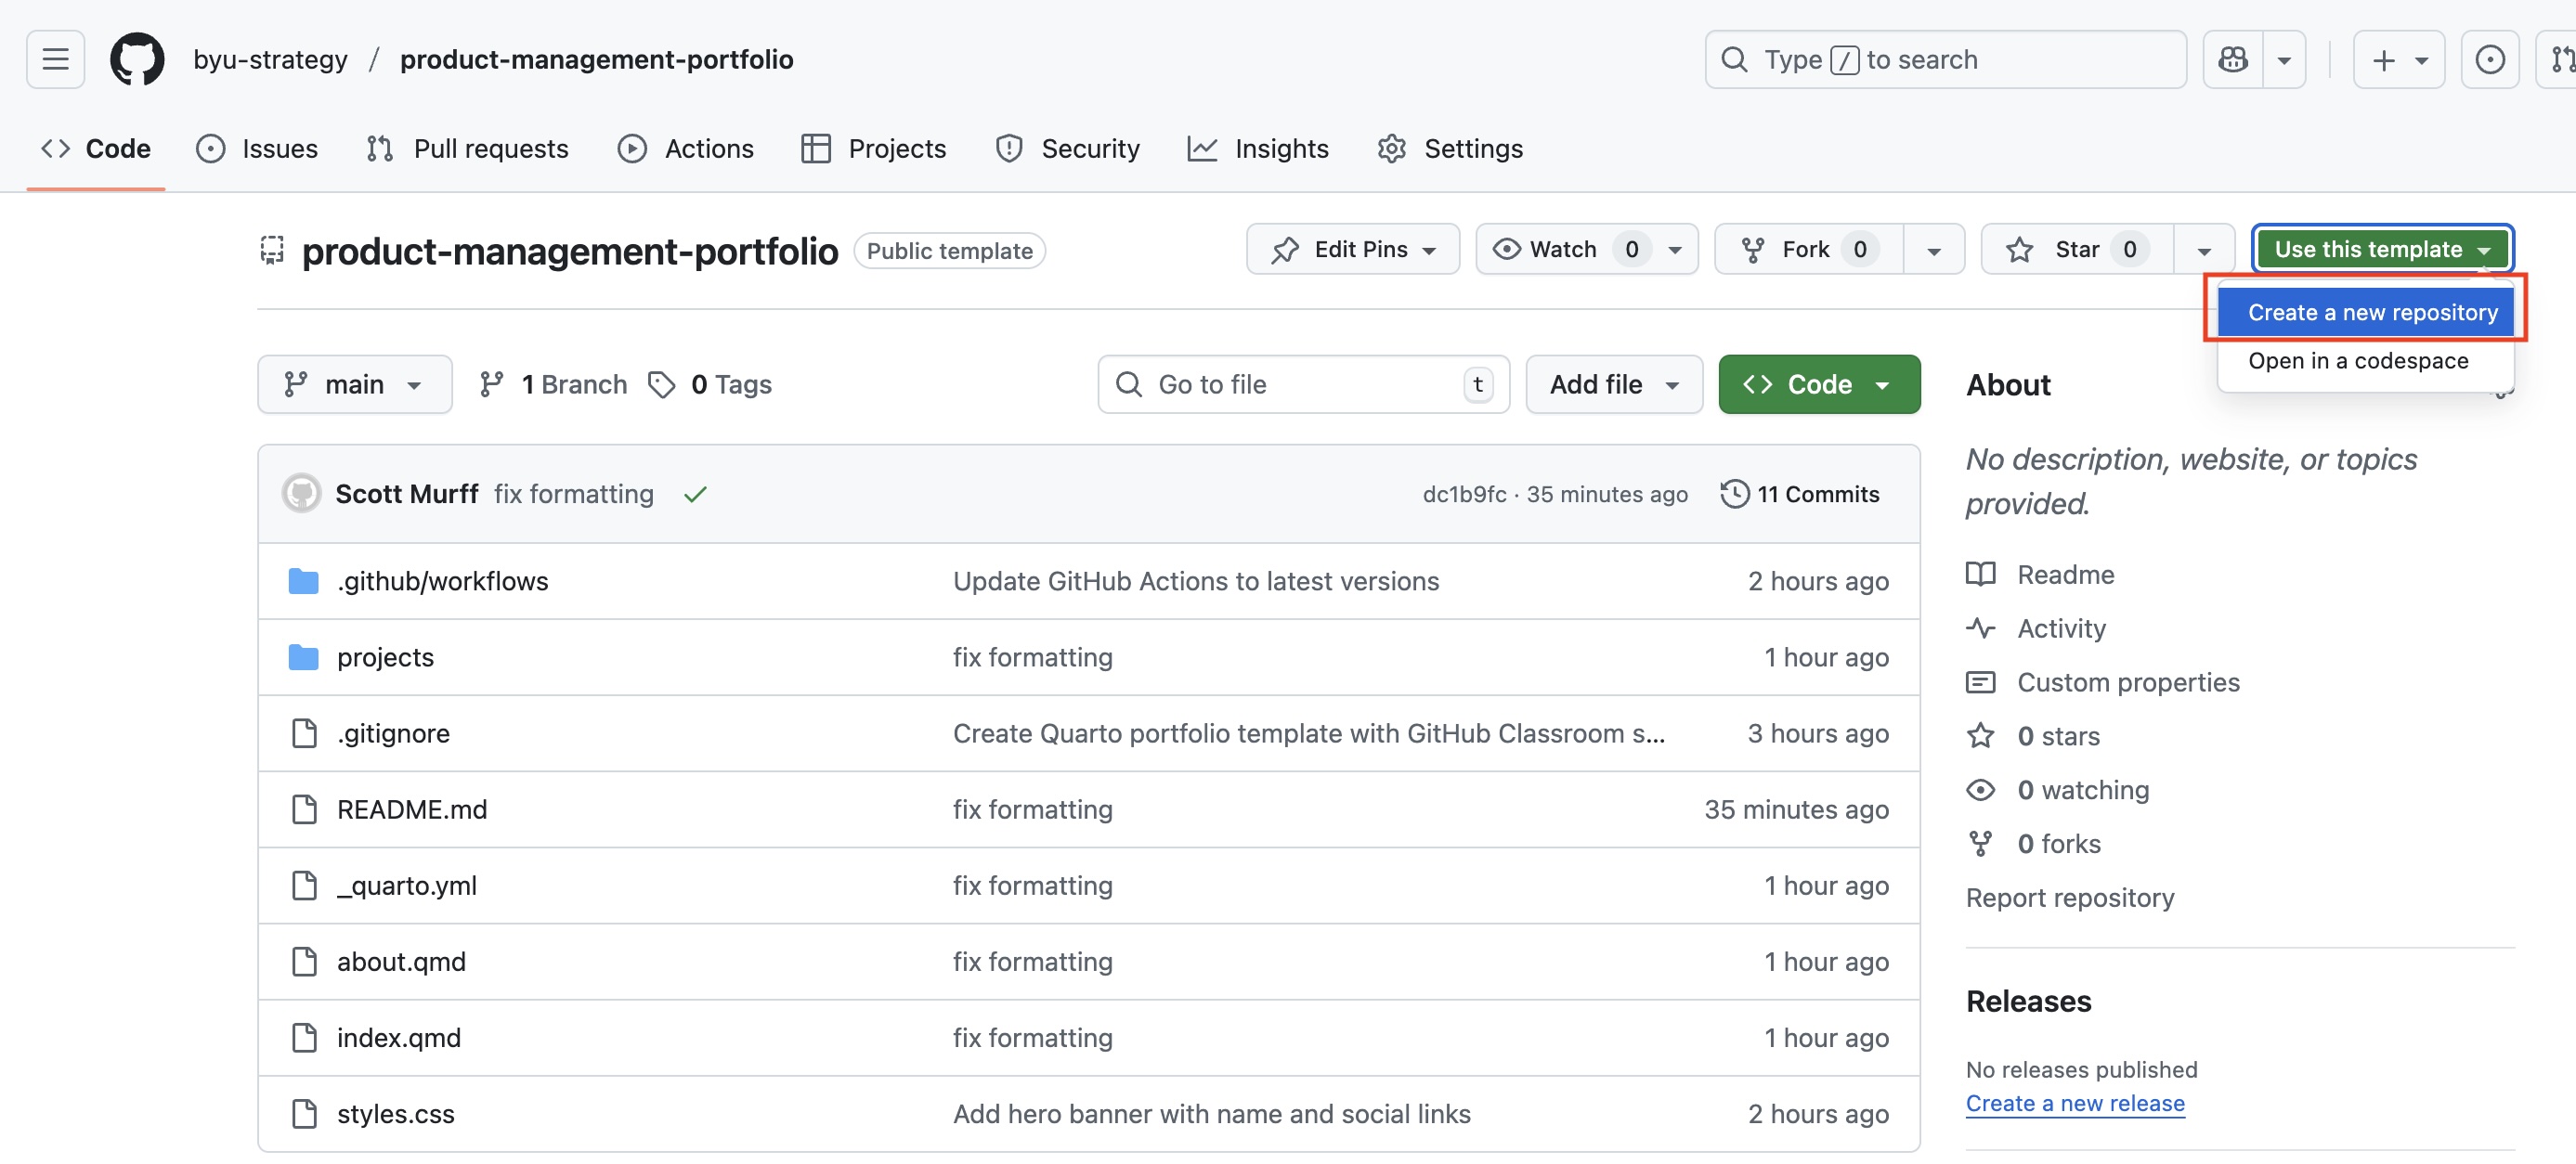Open the Copilot chat icon
Viewport: 2576px width, 1164px height.
coord(2232,59)
